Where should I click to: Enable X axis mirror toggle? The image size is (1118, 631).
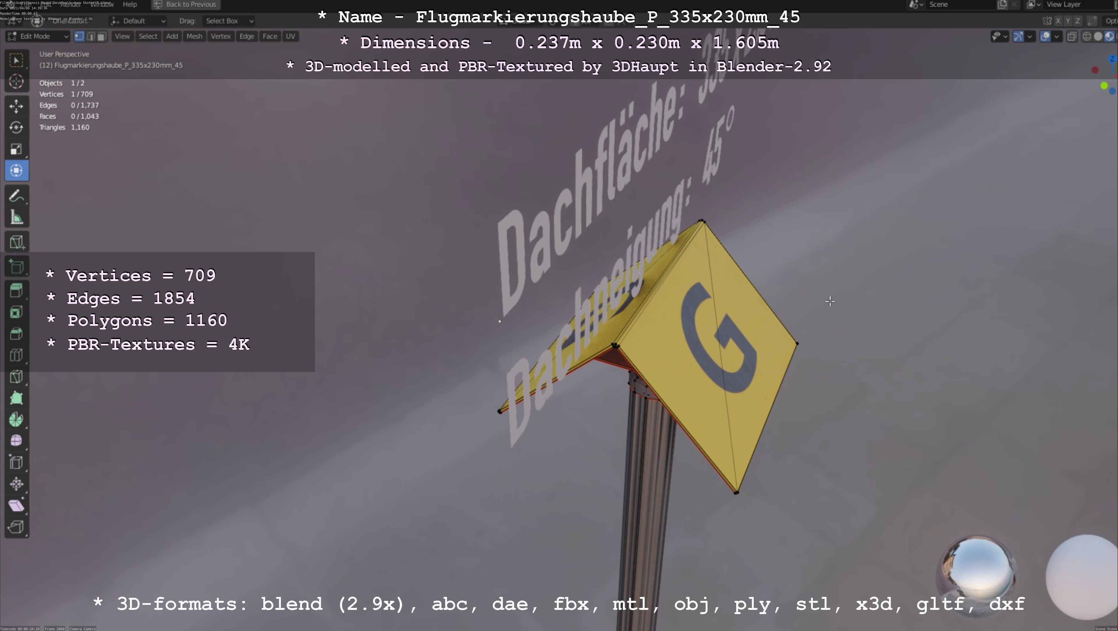[1058, 21]
